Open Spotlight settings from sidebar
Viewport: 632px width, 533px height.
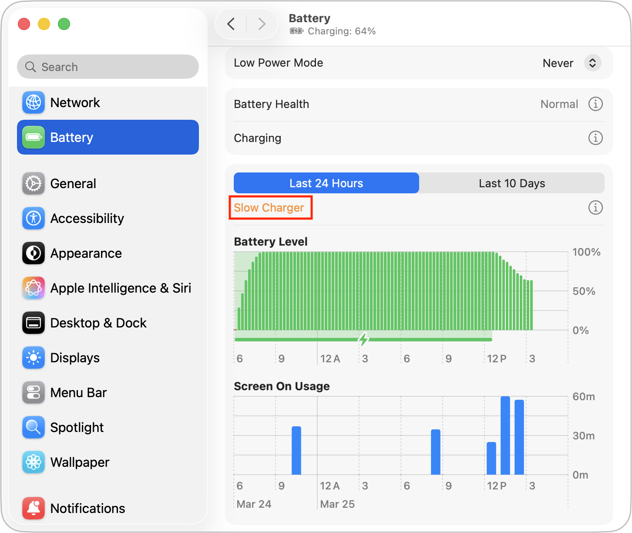click(33, 427)
